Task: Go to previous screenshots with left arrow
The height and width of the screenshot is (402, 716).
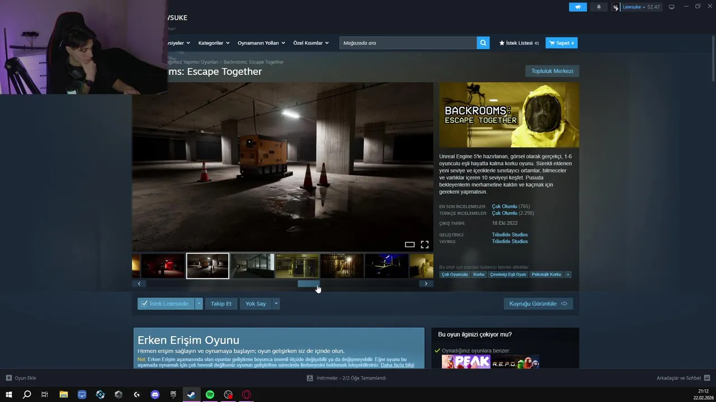Action: (x=139, y=284)
